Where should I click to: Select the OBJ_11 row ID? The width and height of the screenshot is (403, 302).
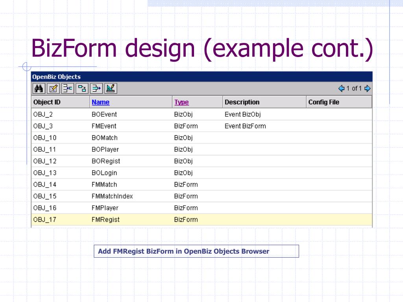[44, 149]
